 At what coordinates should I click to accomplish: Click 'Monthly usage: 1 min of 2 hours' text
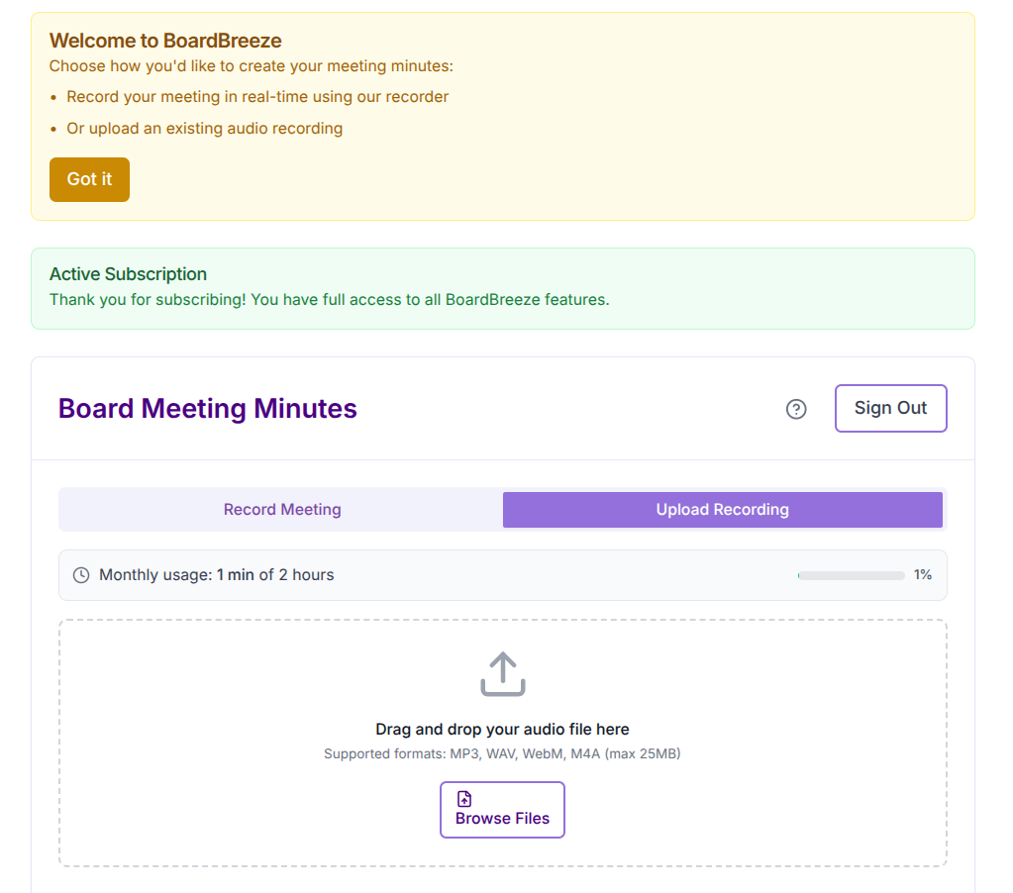(x=217, y=574)
